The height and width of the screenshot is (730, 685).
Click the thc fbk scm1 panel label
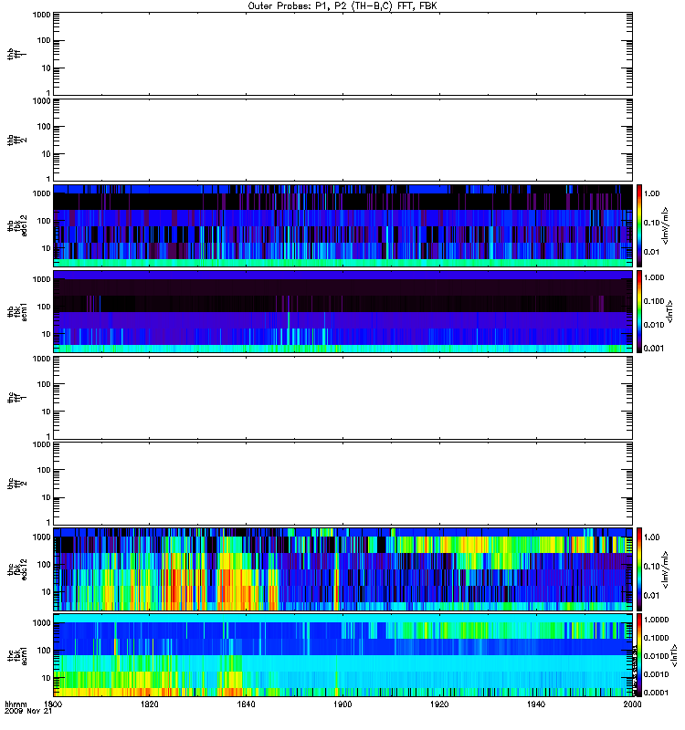(16, 655)
